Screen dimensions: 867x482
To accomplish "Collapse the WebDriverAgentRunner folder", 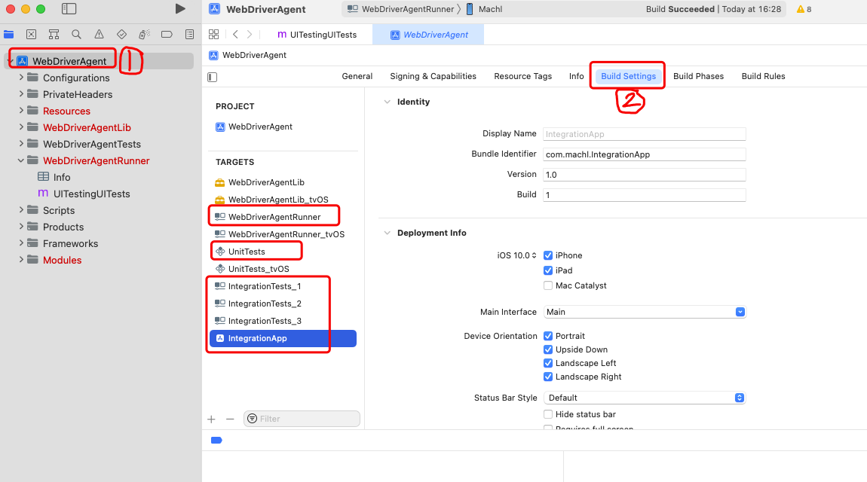I will [21, 160].
